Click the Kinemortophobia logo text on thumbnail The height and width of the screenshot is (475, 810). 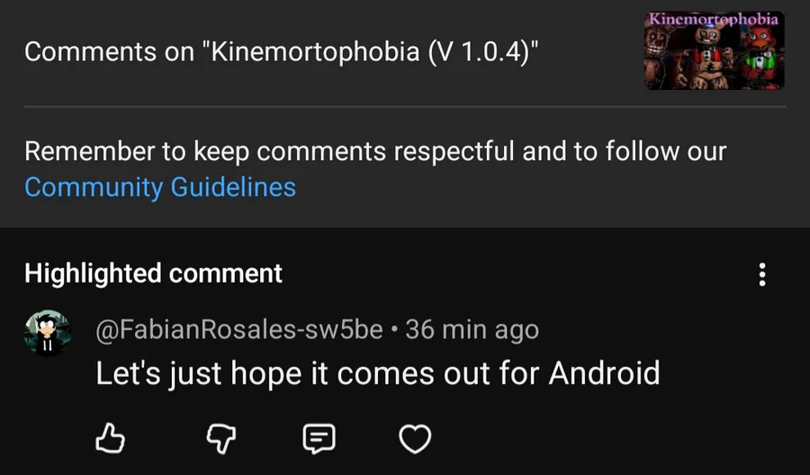click(714, 19)
